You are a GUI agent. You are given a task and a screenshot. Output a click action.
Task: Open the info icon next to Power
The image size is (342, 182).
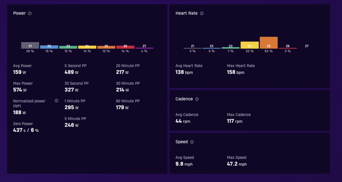coord(30,13)
